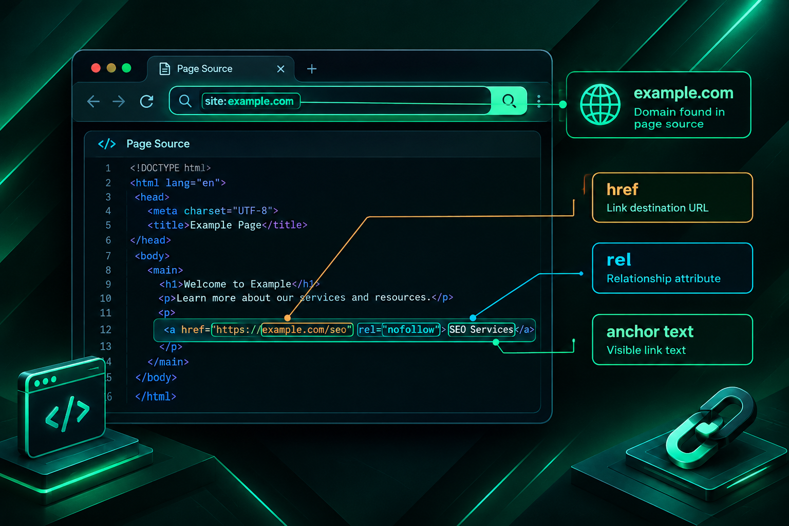Viewport: 789px width, 526px height.
Task: Go back with the left arrow button
Action: [93, 101]
